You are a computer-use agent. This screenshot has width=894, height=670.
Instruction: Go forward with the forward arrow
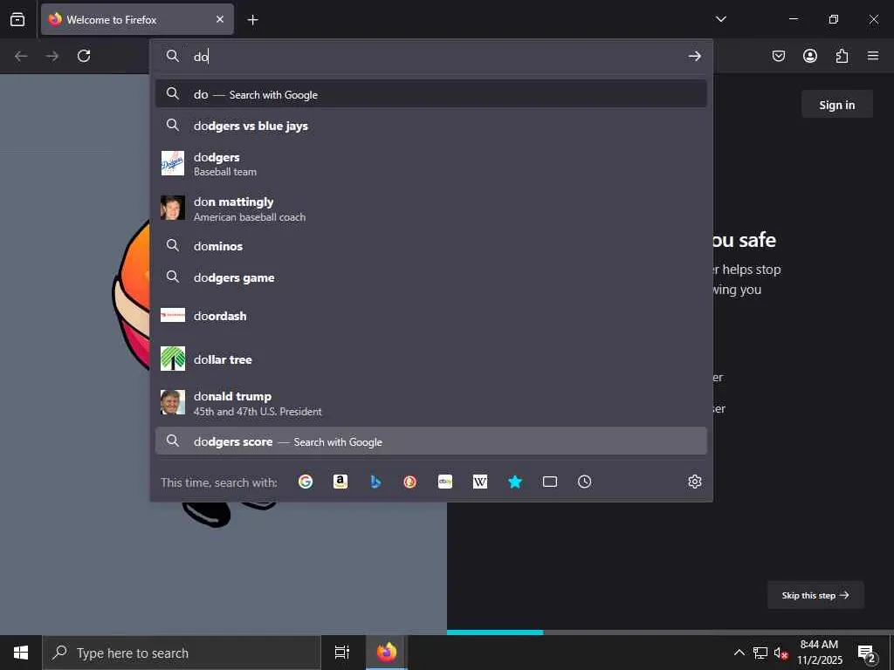pyautogui.click(x=52, y=56)
